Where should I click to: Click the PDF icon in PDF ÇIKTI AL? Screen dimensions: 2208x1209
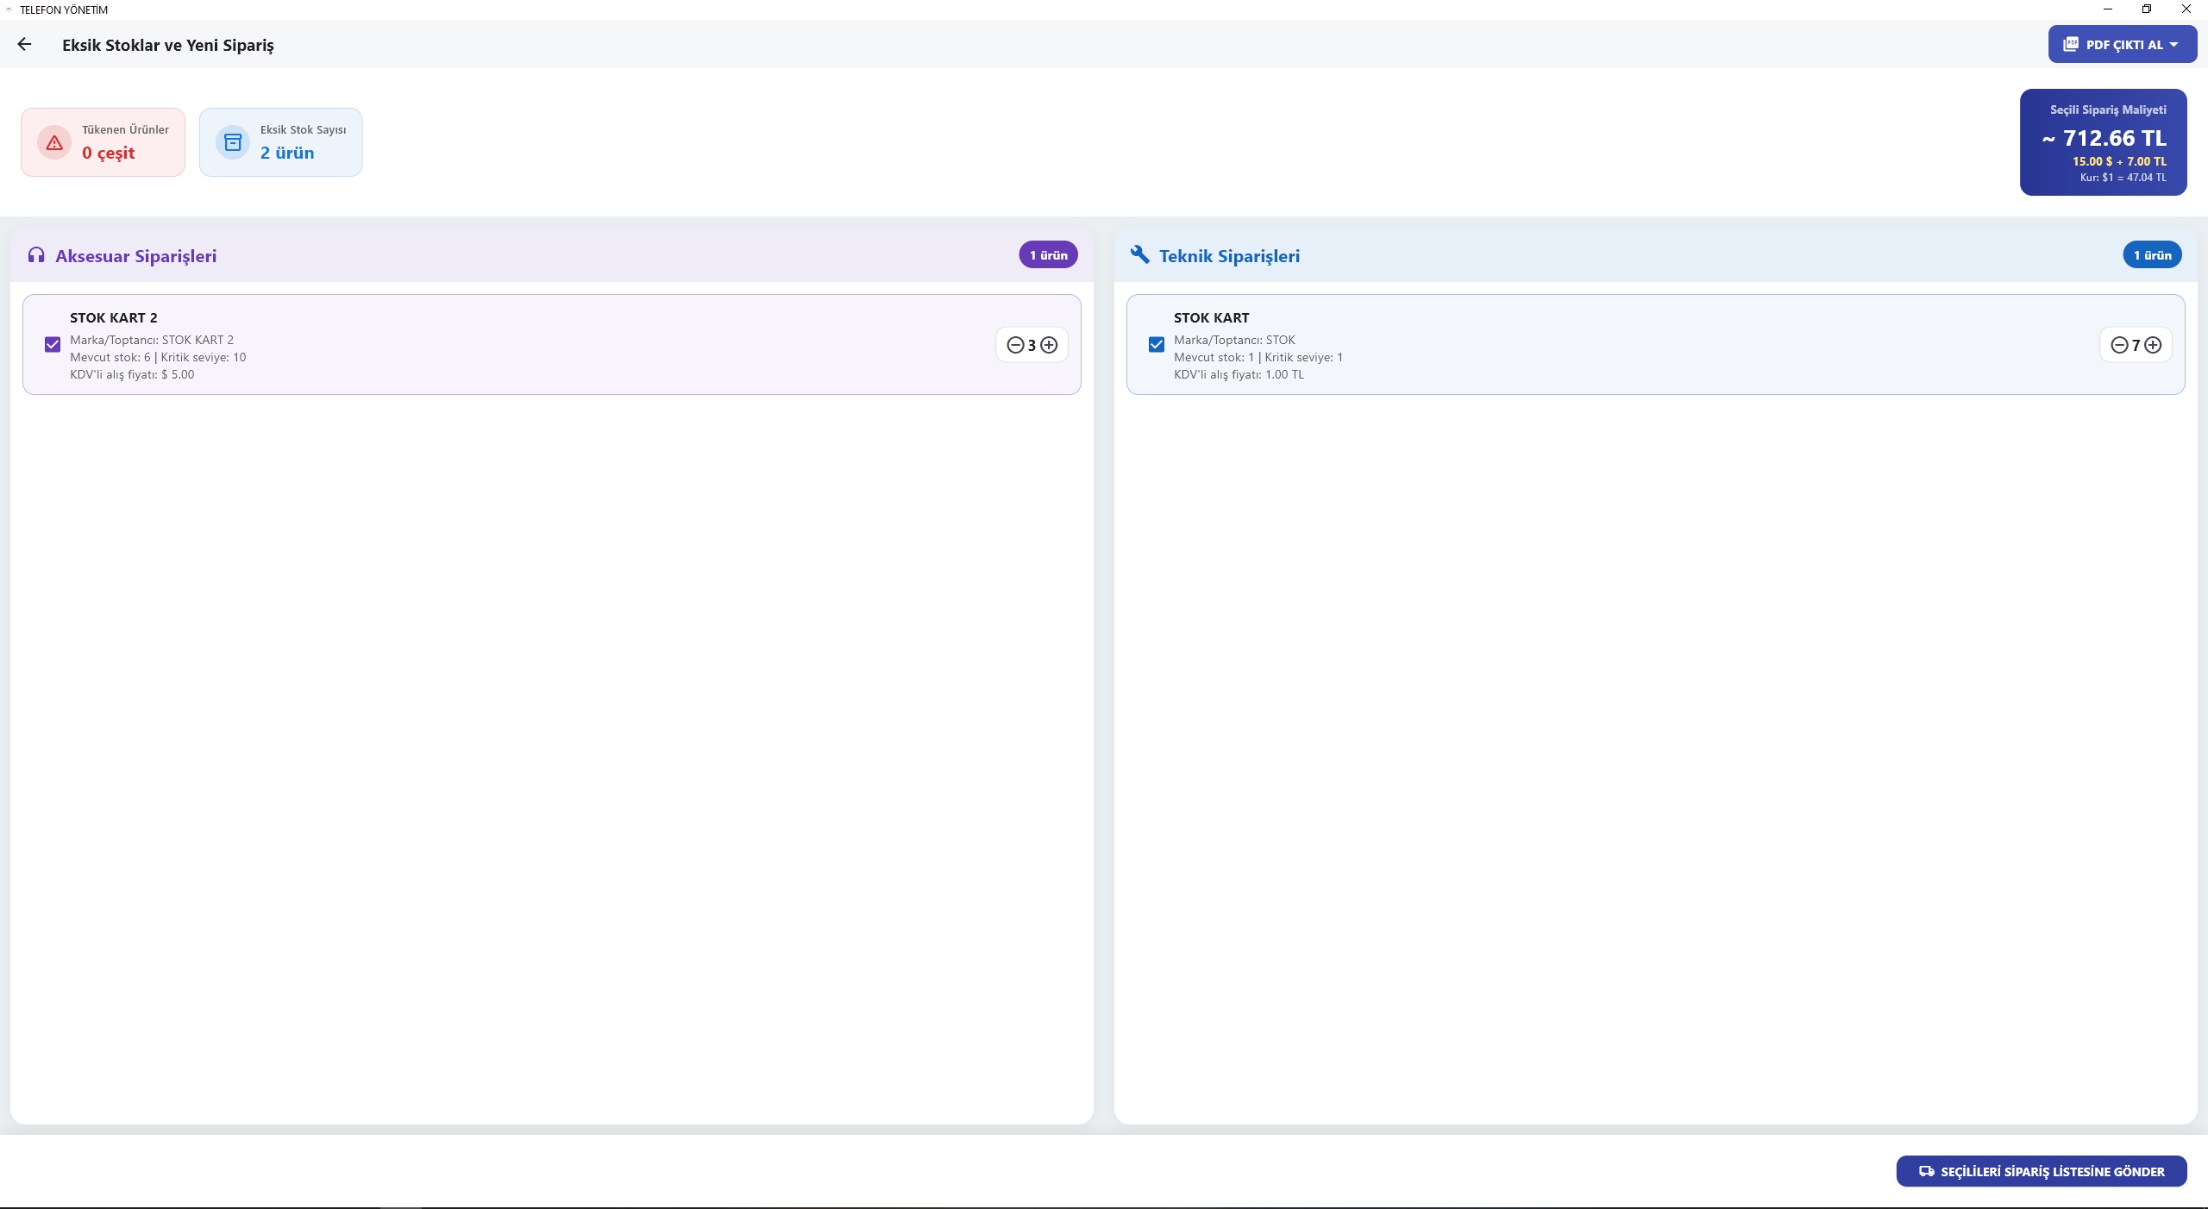coord(2071,44)
